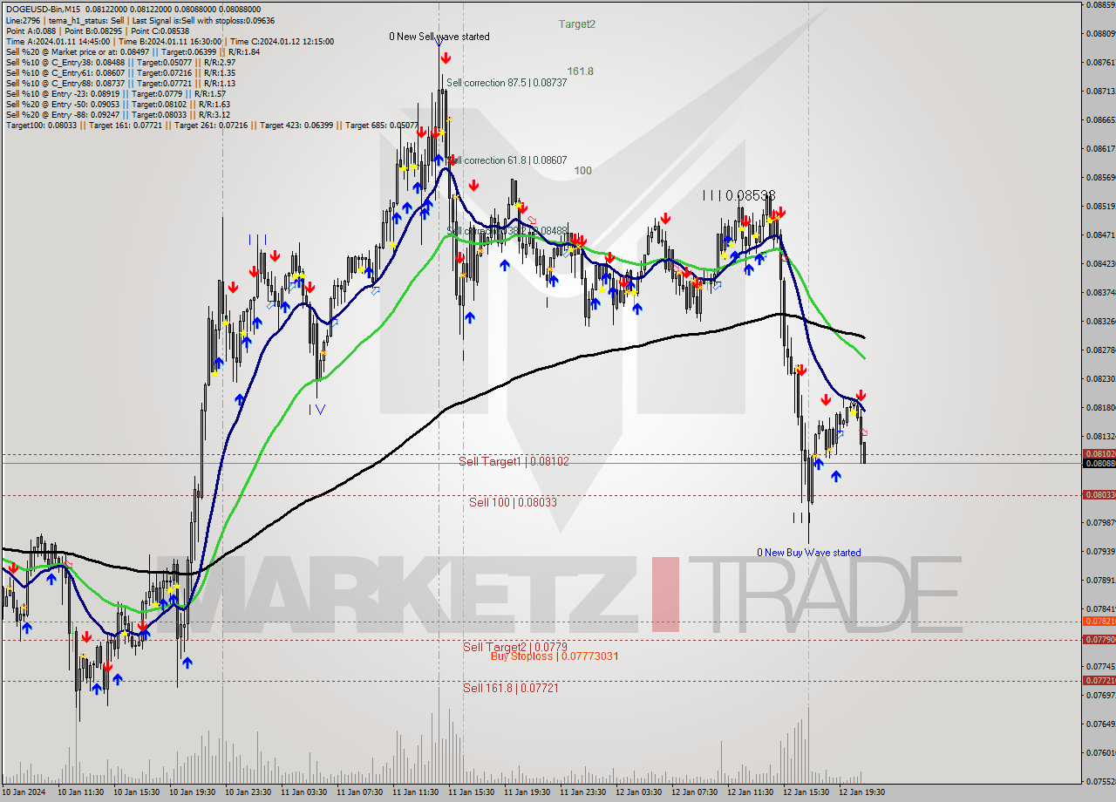Click the 0.08761 price scale value
This screenshot has height=802, width=1116.
pos(1100,63)
